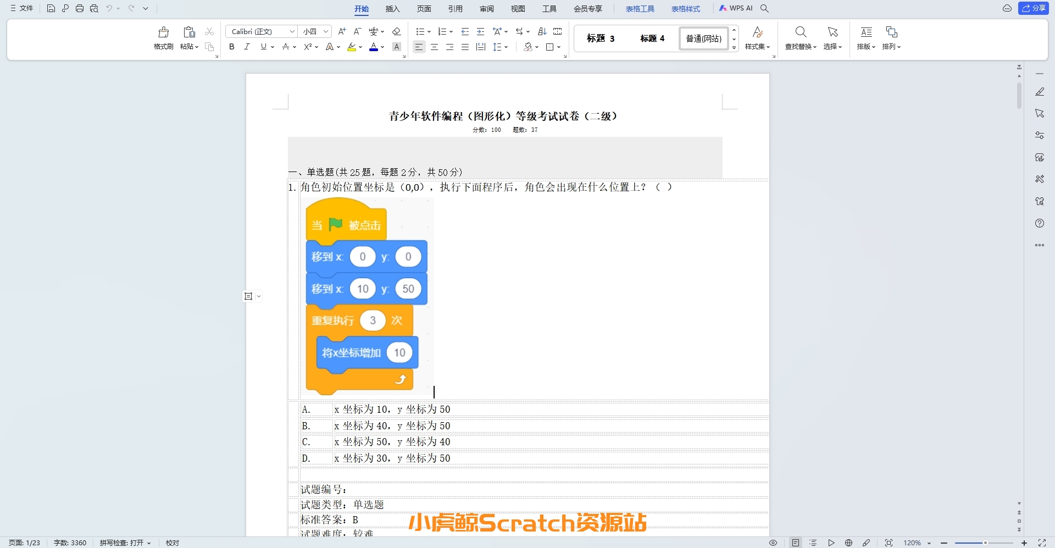Expand the styles gallery more arrow

734,48
